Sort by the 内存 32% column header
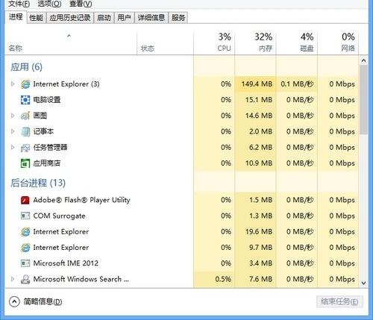The image size is (373, 320). (x=255, y=43)
